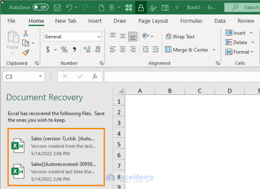The height and width of the screenshot is (189, 260).
Task: Click the Insert cells button
Action: (236, 33)
